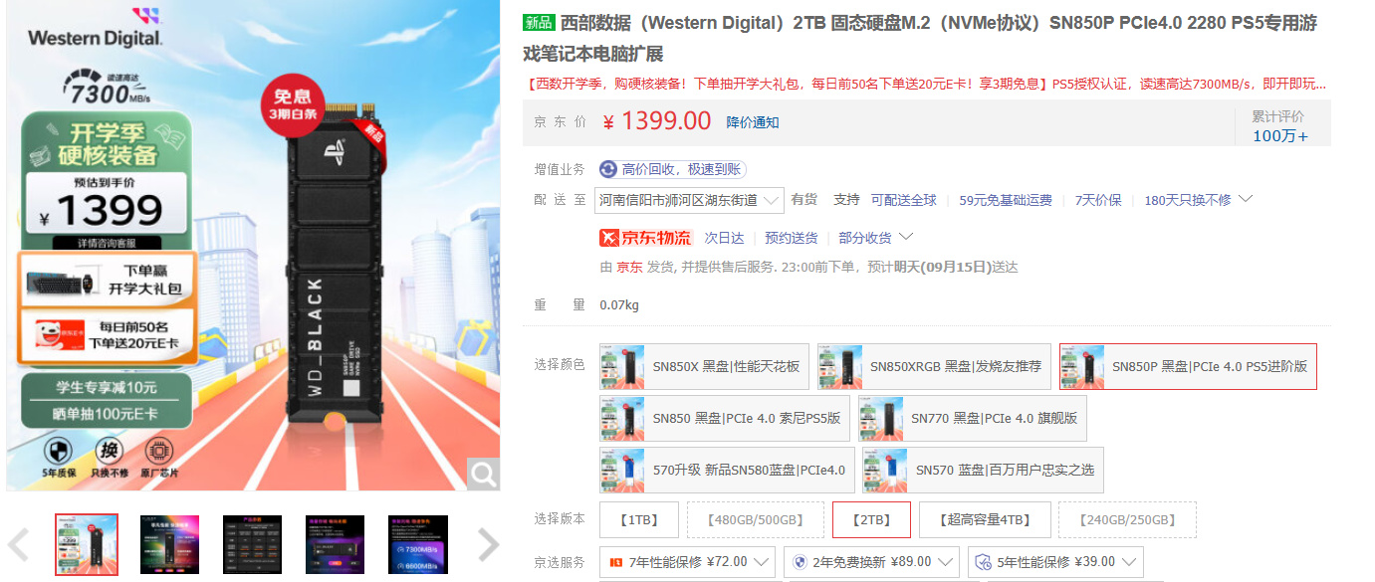Expand the 部分收货 chevron
The height and width of the screenshot is (582, 1375).
905,237
